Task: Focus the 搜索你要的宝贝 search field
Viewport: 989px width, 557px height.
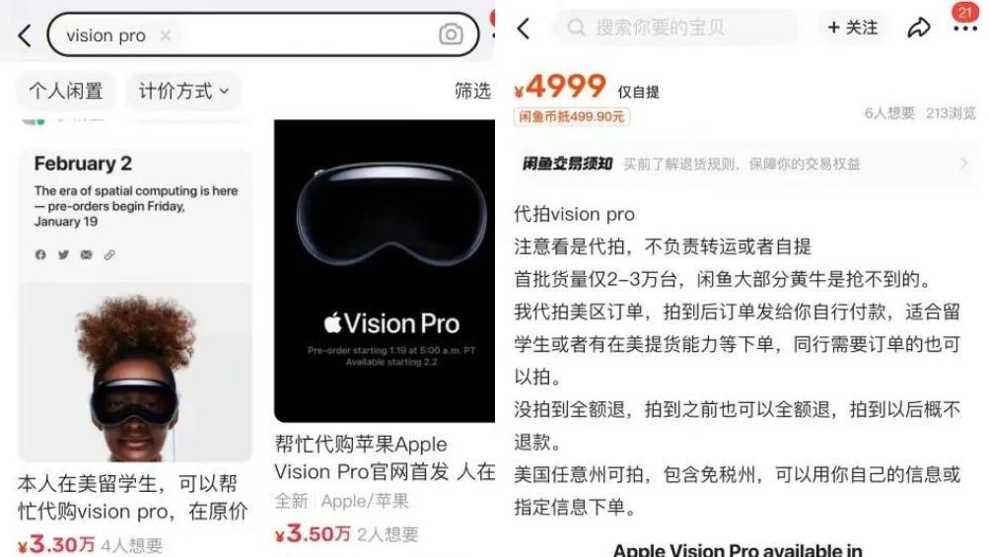Action: [x=676, y=28]
